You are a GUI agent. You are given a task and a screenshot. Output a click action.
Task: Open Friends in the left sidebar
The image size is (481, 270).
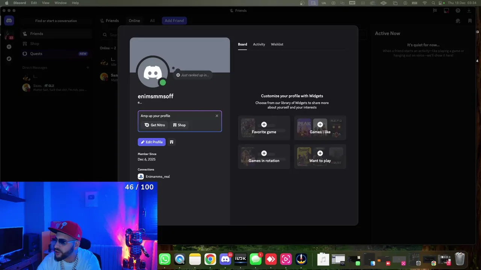pyautogui.click(x=56, y=34)
